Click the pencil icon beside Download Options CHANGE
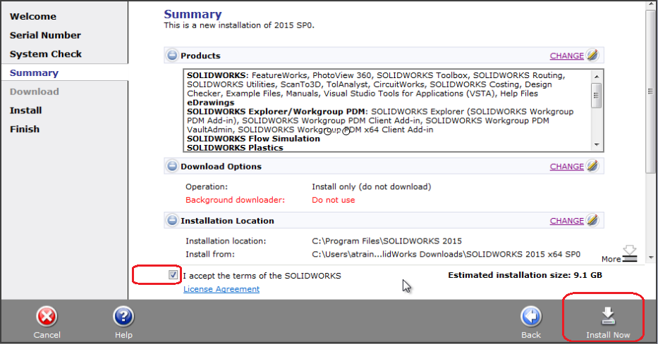Image resolution: width=658 pixels, height=344 pixels. 592,166
